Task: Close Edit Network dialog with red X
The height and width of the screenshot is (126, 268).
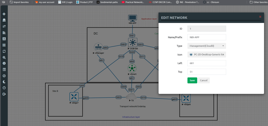Action: (x=260, y=17)
